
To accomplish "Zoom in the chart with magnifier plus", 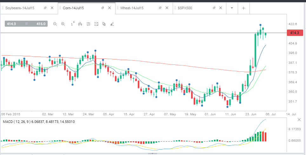I will click(x=63, y=24).
